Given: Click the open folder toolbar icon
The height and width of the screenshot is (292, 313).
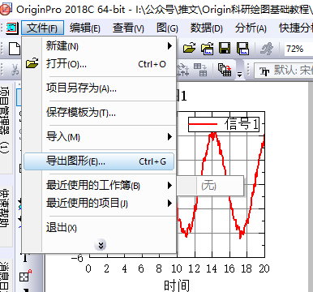Looking at the screenshot, I should pyautogui.click(x=189, y=49).
